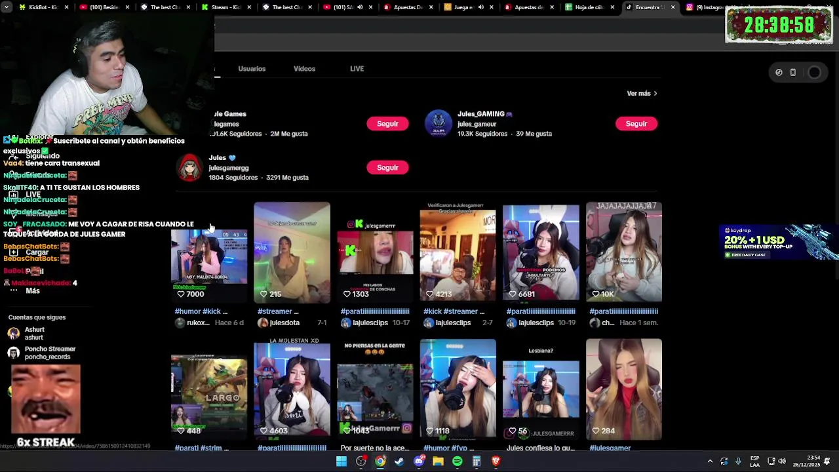
Task: Click the Cargar upload plus icon
Action: (x=13, y=252)
